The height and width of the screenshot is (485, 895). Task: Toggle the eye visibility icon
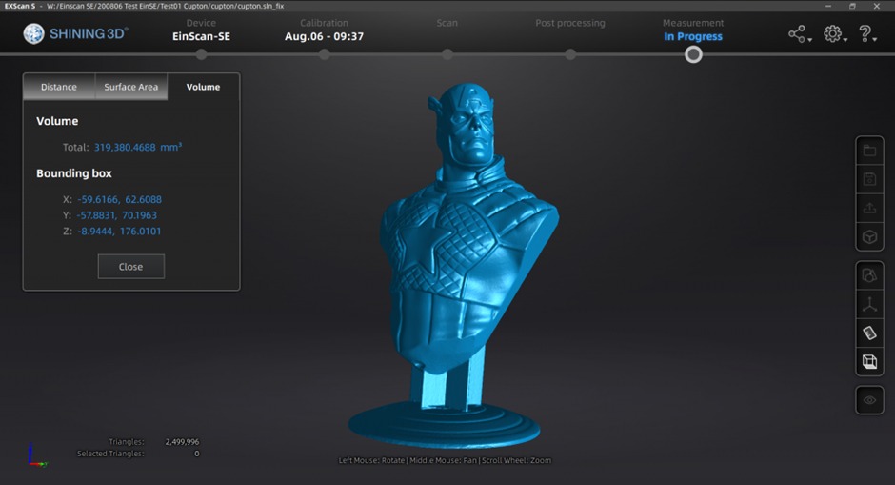(869, 401)
